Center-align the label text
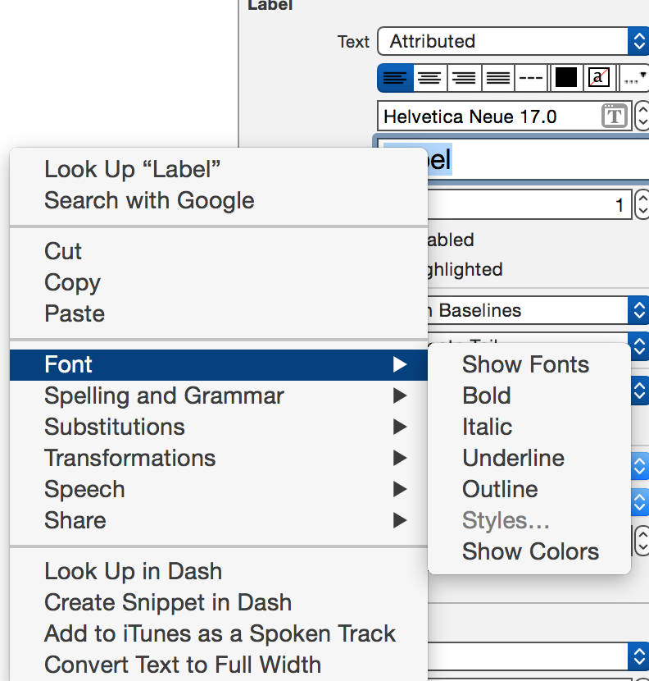Screen dimensions: 649x681 [x=429, y=78]
